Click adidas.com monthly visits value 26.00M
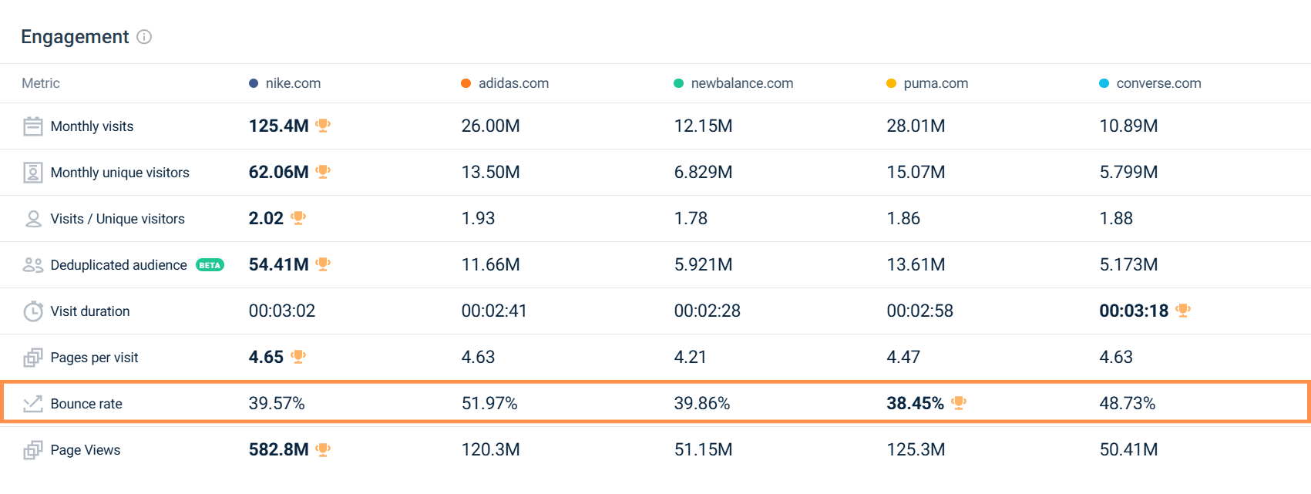The width and height of the screenshot is (1311, 494). (x=490, y=126)
